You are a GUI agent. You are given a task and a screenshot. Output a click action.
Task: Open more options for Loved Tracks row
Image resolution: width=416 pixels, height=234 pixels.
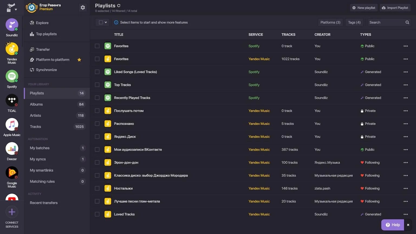coord(405,214)
